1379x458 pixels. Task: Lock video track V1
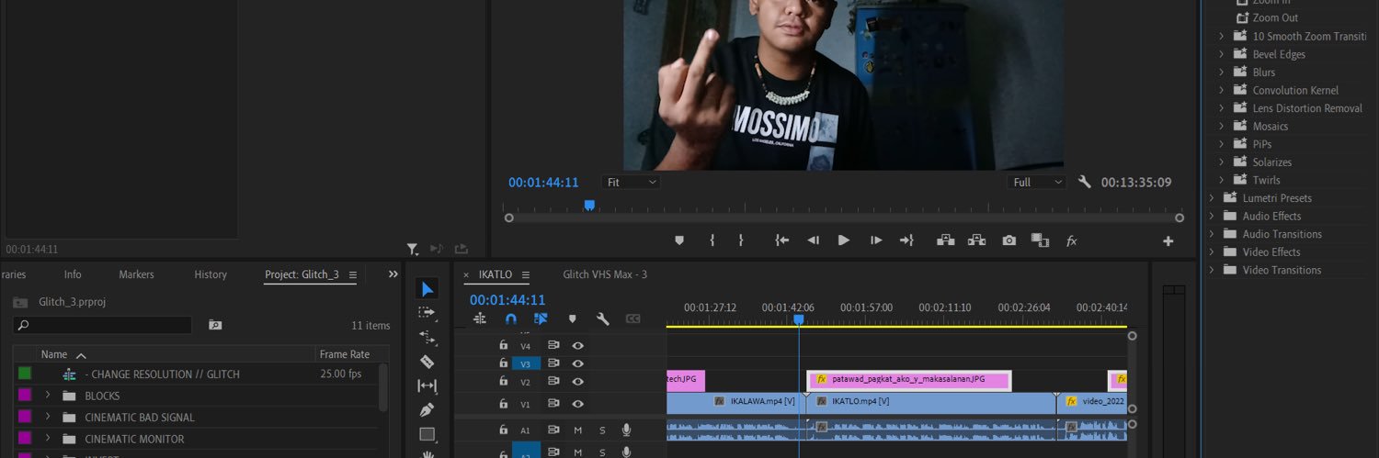click(503, 404)
